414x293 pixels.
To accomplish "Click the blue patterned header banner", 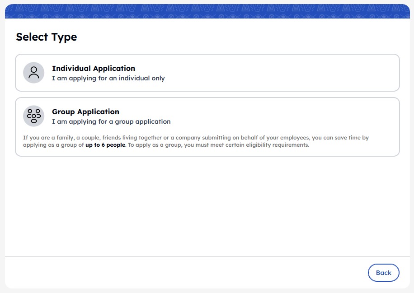I will point(207,11).
